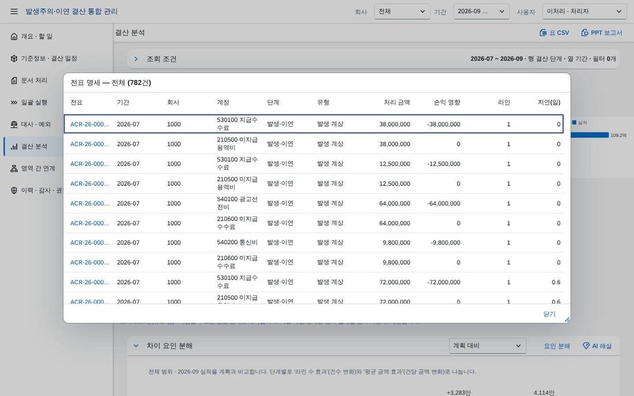The image size is (634, 396).
Task: Click the PPT 보고서 export icon
Action: [x=584, y=33]
